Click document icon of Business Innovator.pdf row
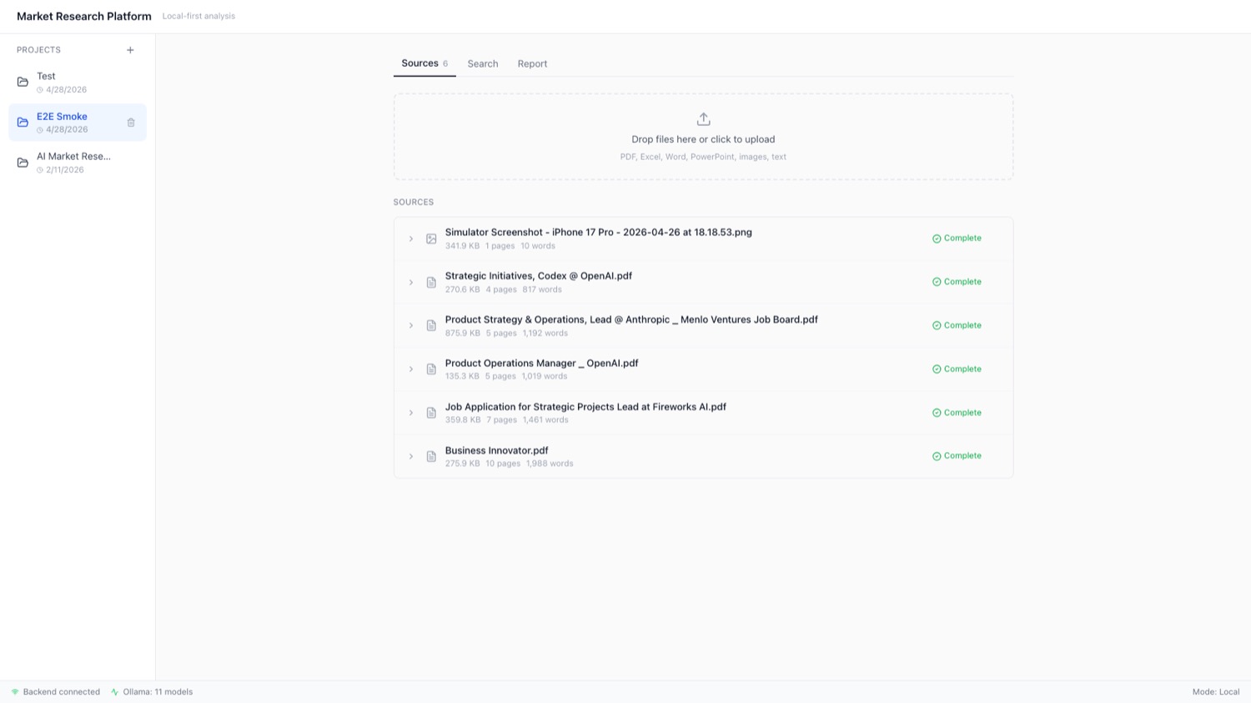Viewport: 1251px width, 703px height. 431,456
